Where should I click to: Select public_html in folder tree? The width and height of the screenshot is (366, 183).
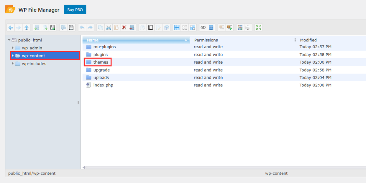pyautogui.click(x=30, y=40)
